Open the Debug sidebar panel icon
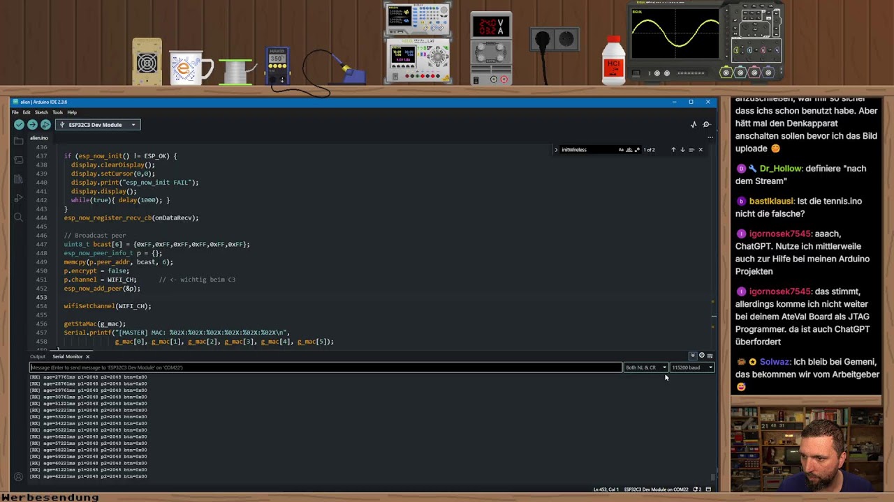 18,199
